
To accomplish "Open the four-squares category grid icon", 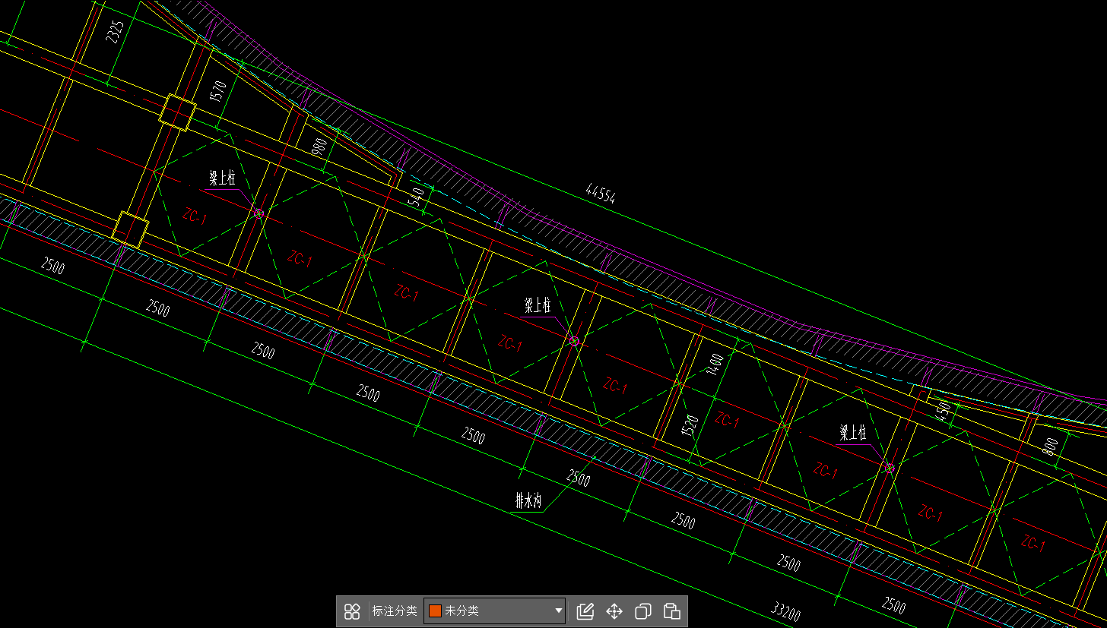I will [352, 611].
